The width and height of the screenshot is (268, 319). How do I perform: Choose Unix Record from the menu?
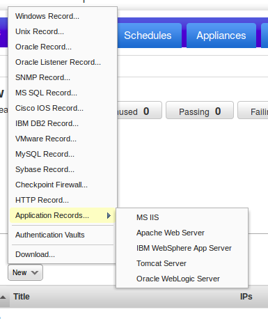[x=63, y=31]
